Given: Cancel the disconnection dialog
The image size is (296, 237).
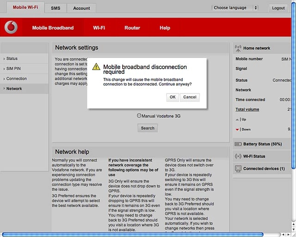Looking at the screenshot, I should point(190,97).
